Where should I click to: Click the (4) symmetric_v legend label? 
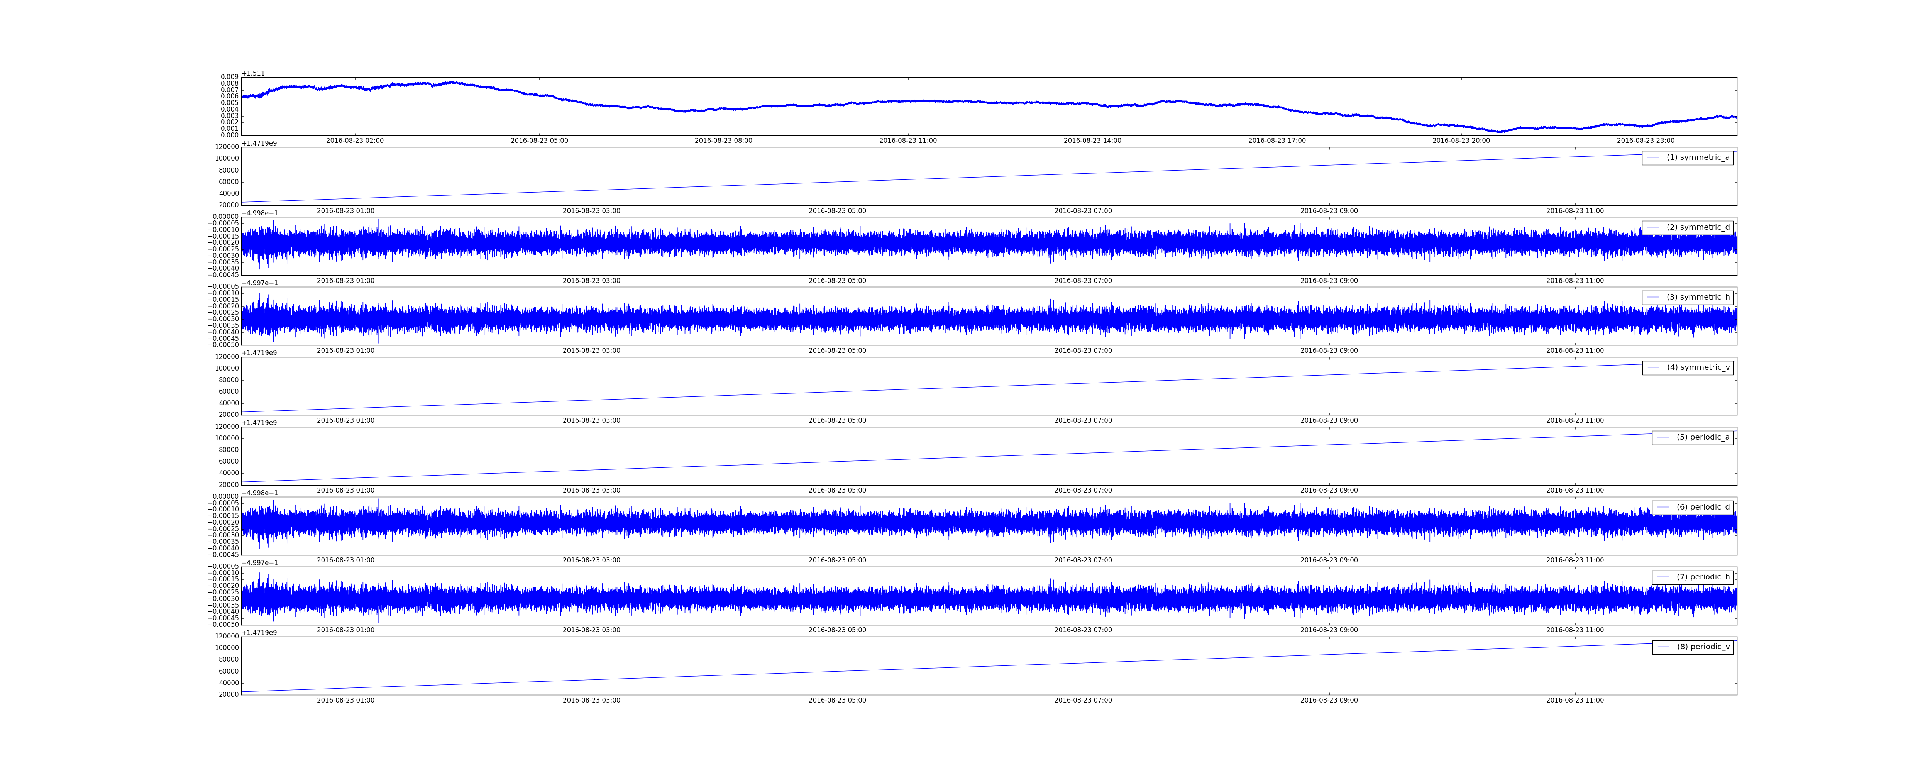click(1698, 367)
